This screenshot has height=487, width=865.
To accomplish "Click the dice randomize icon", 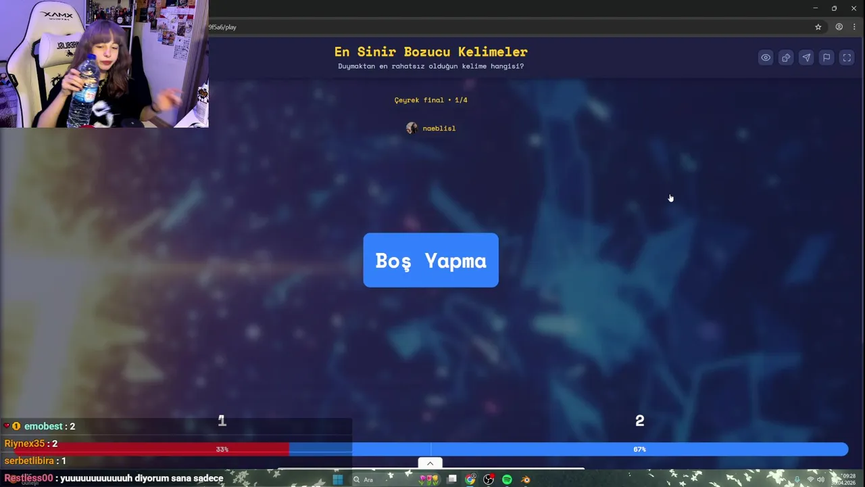I will (786, 58).
